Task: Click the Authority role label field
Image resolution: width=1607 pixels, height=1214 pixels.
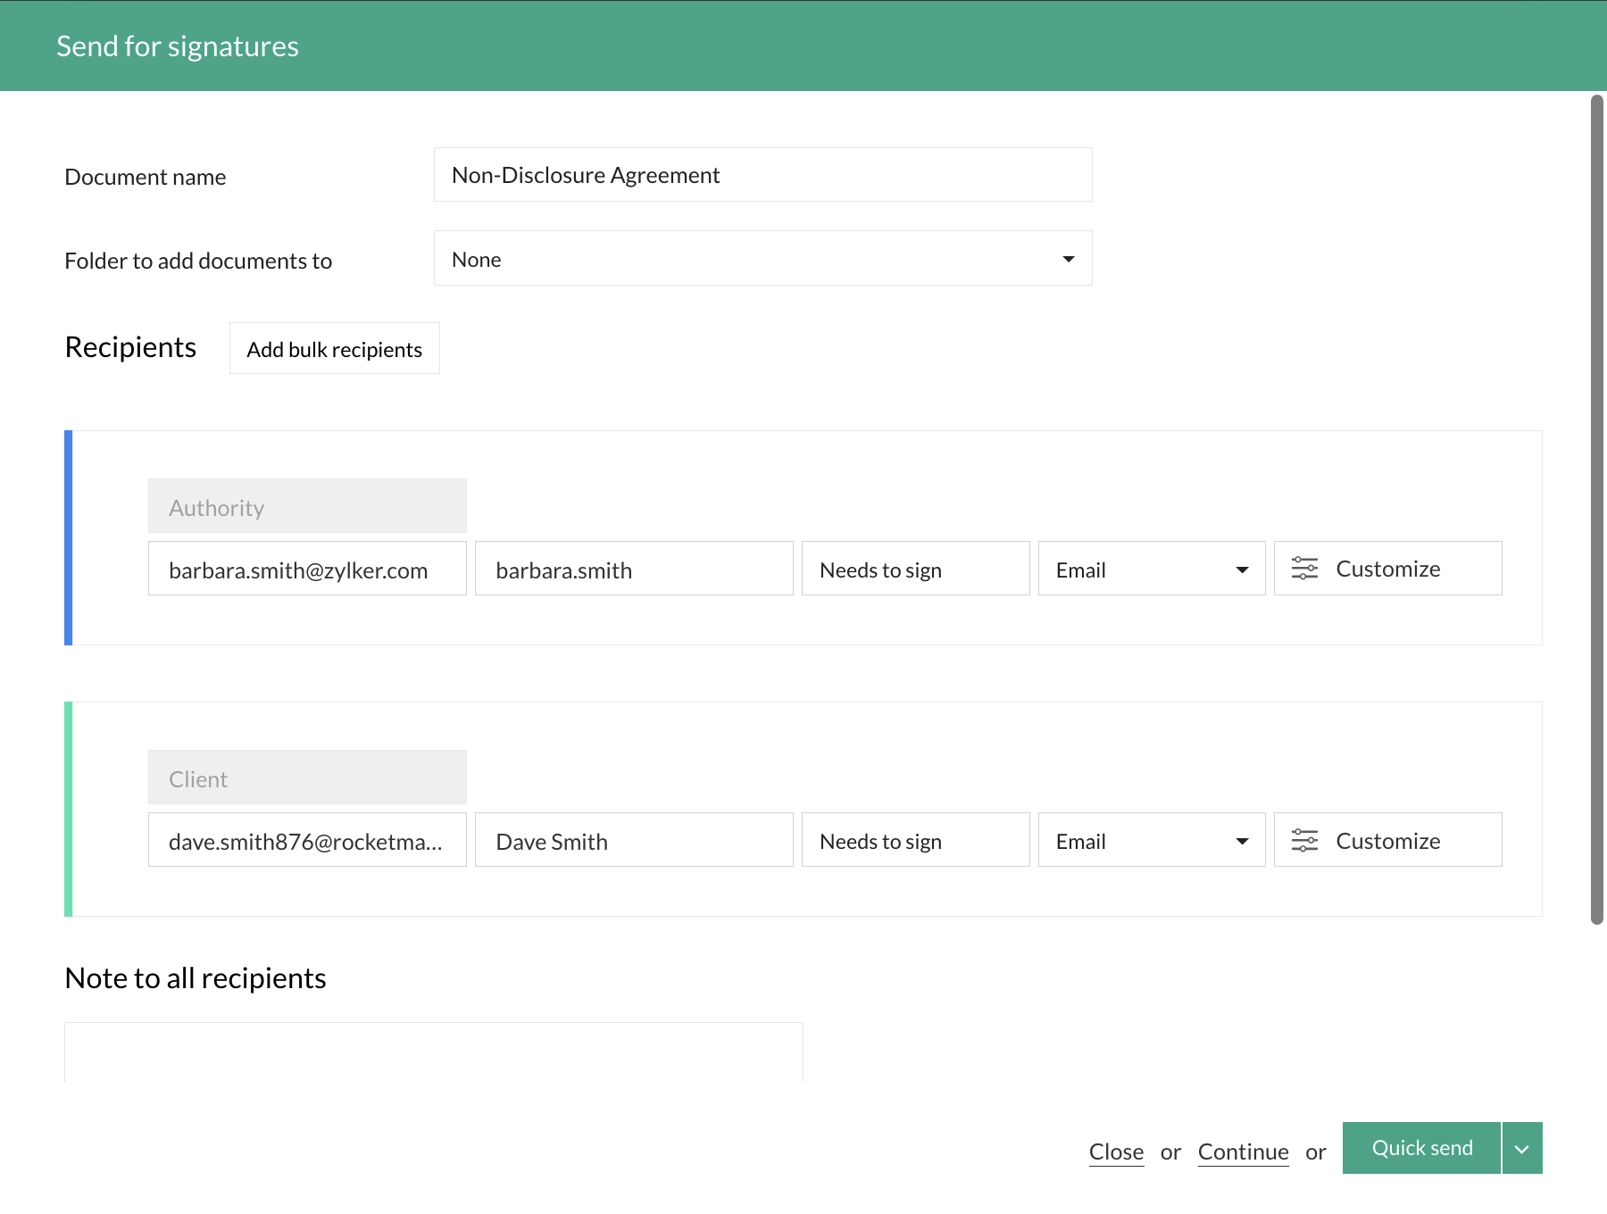Action: click(x=307, y=507)
